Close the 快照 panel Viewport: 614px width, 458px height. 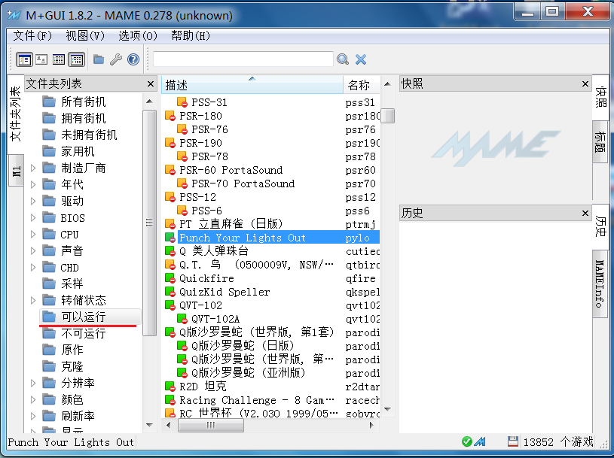[x=585, y=84]
